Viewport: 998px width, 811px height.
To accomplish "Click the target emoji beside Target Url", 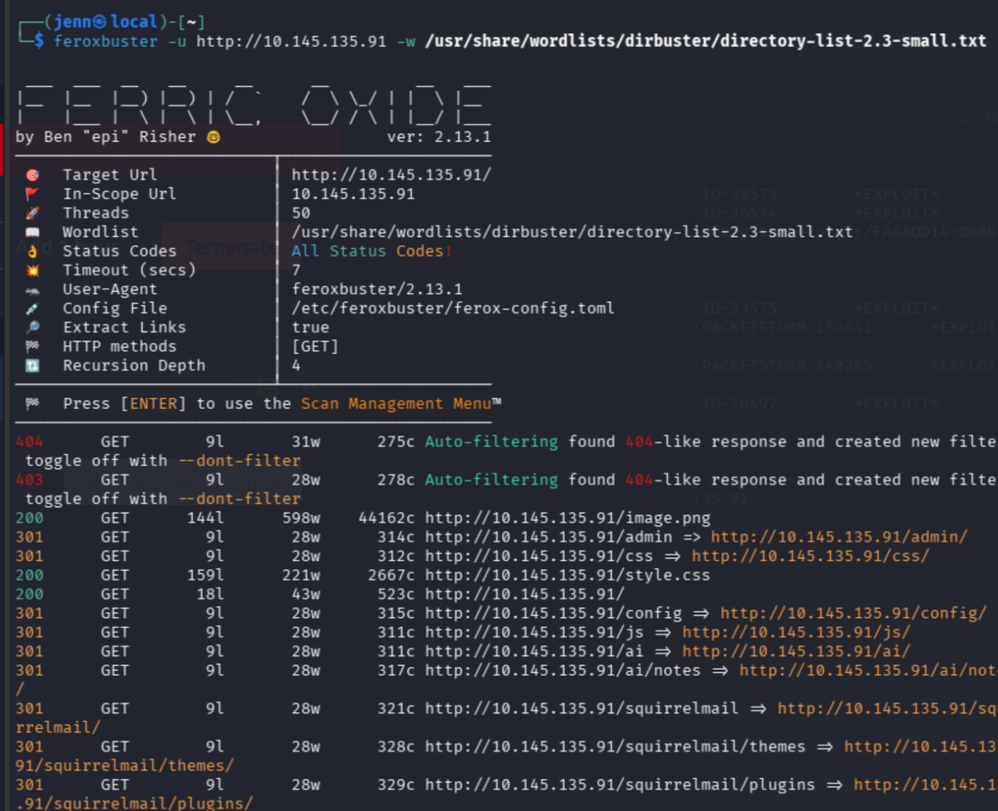I will click(32, 175).
